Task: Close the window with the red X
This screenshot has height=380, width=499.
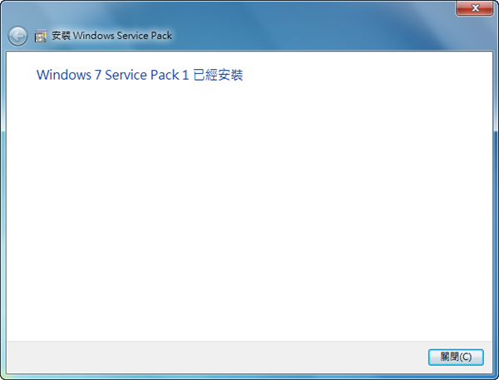Action: pyautogui.click(x=474, y=7)
